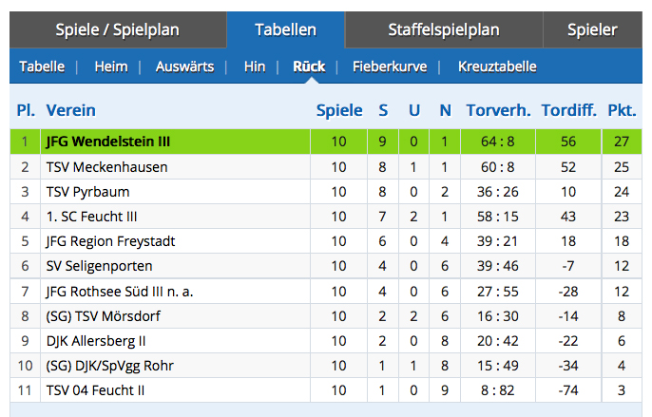This screenshot has height=417, width=652.
Task: Open the Kreuztabelle view
Action: click(497, 66)
